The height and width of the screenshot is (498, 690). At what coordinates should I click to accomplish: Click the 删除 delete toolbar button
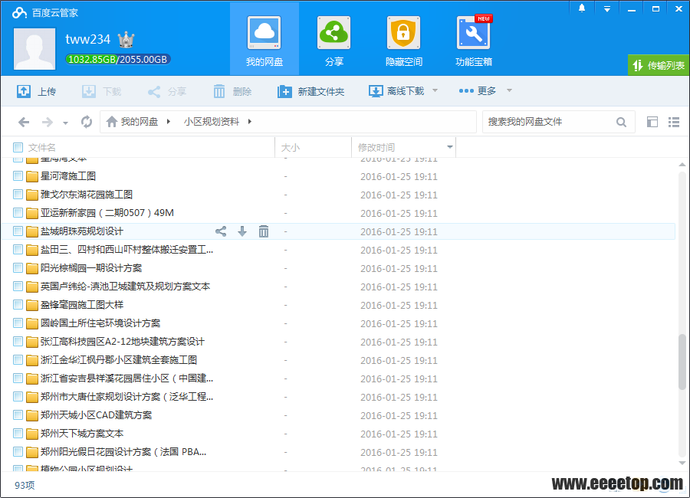[232, 91]
